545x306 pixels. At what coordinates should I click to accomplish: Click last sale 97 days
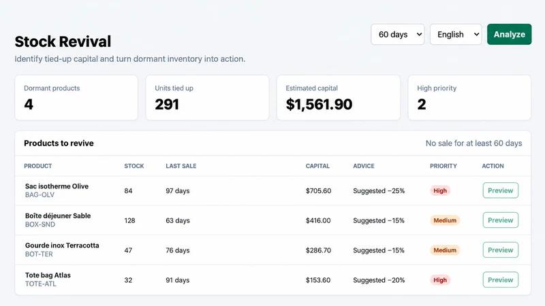coord(178,191)
